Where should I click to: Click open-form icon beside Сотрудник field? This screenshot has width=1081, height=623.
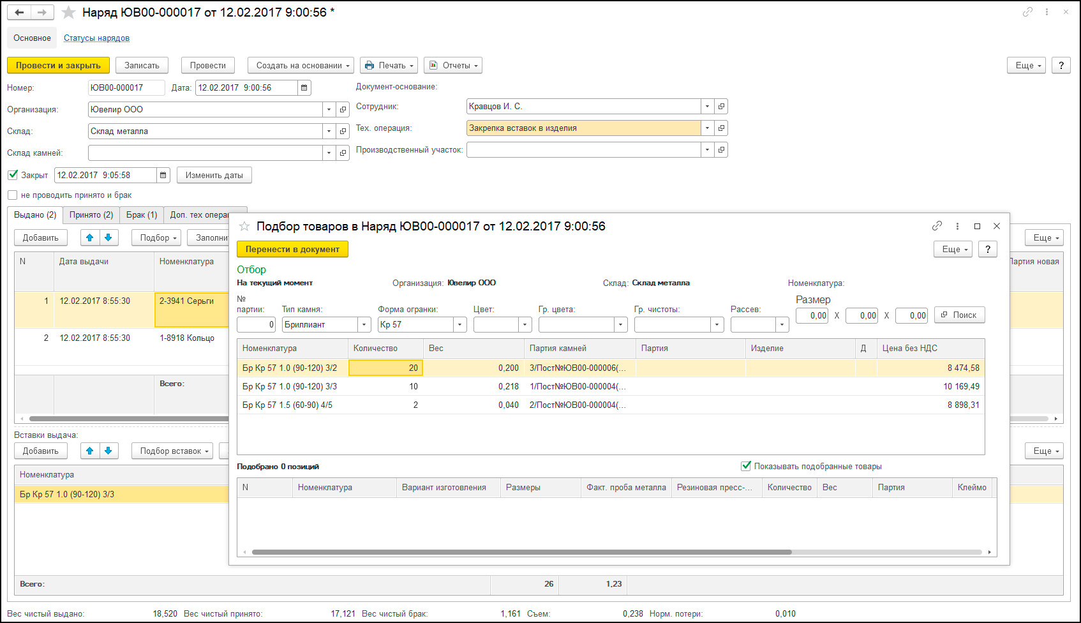[721, 107]
